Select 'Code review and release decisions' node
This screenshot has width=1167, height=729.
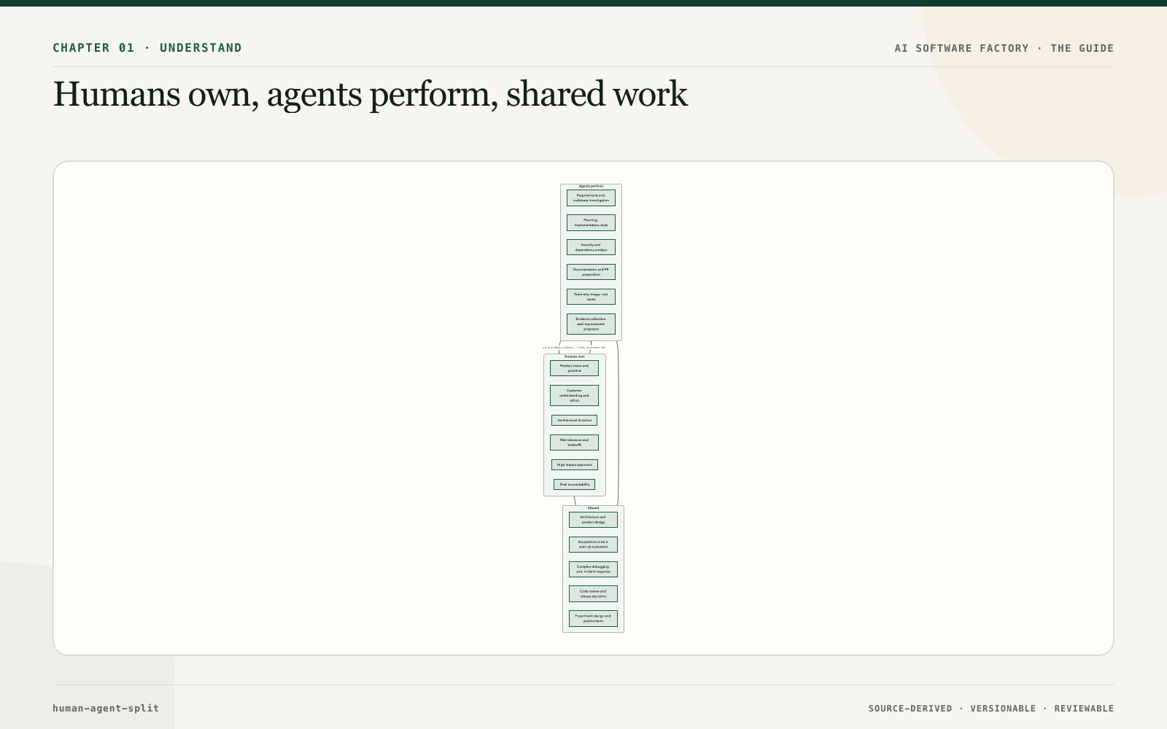(x=593, y=593)
